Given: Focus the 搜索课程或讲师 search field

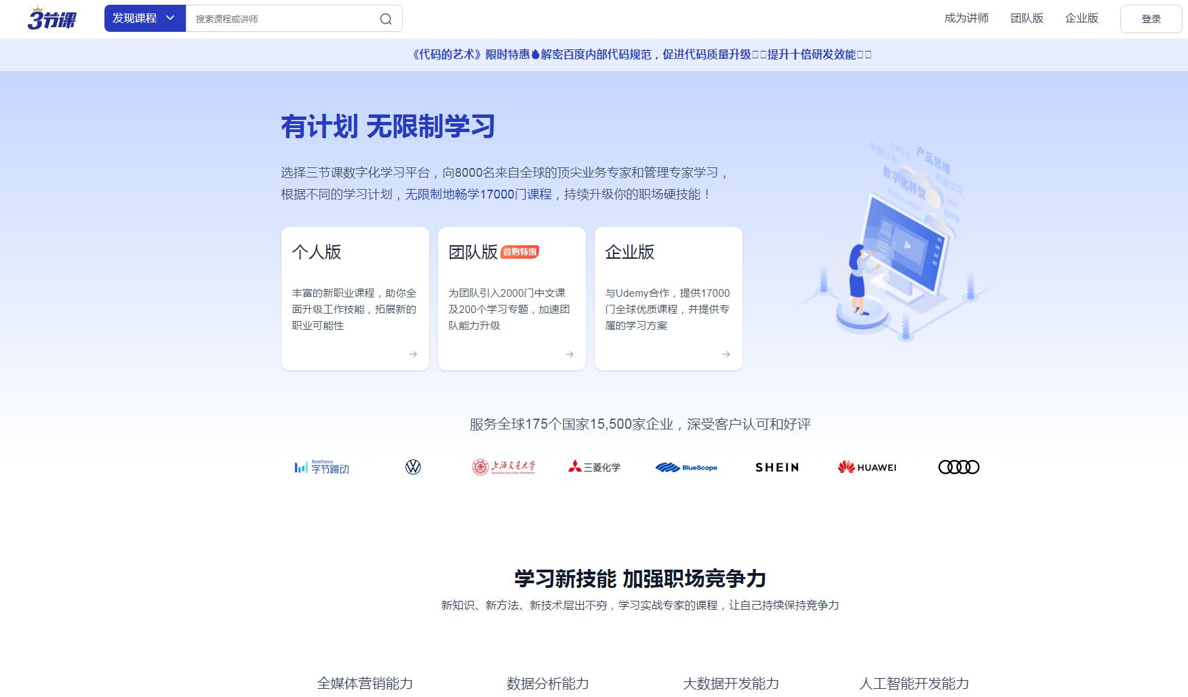Looking at the screenshot, I should 281,19.
